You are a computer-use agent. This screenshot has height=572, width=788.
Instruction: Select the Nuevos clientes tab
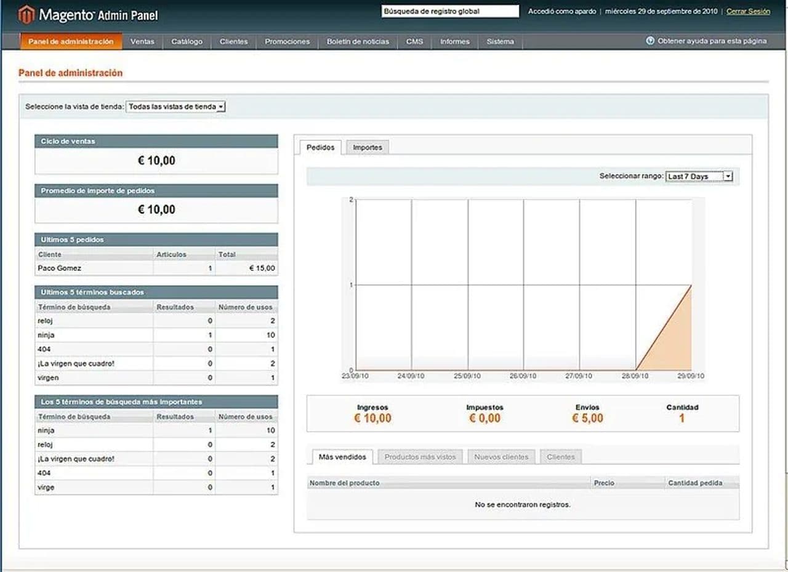pos(501,457)
